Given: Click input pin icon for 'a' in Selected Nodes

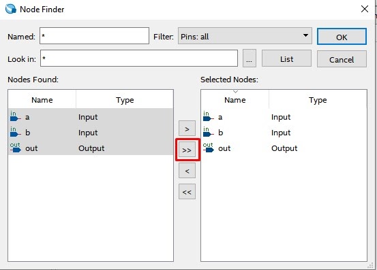Looking at the screenshot, I should tap(208, 116).
